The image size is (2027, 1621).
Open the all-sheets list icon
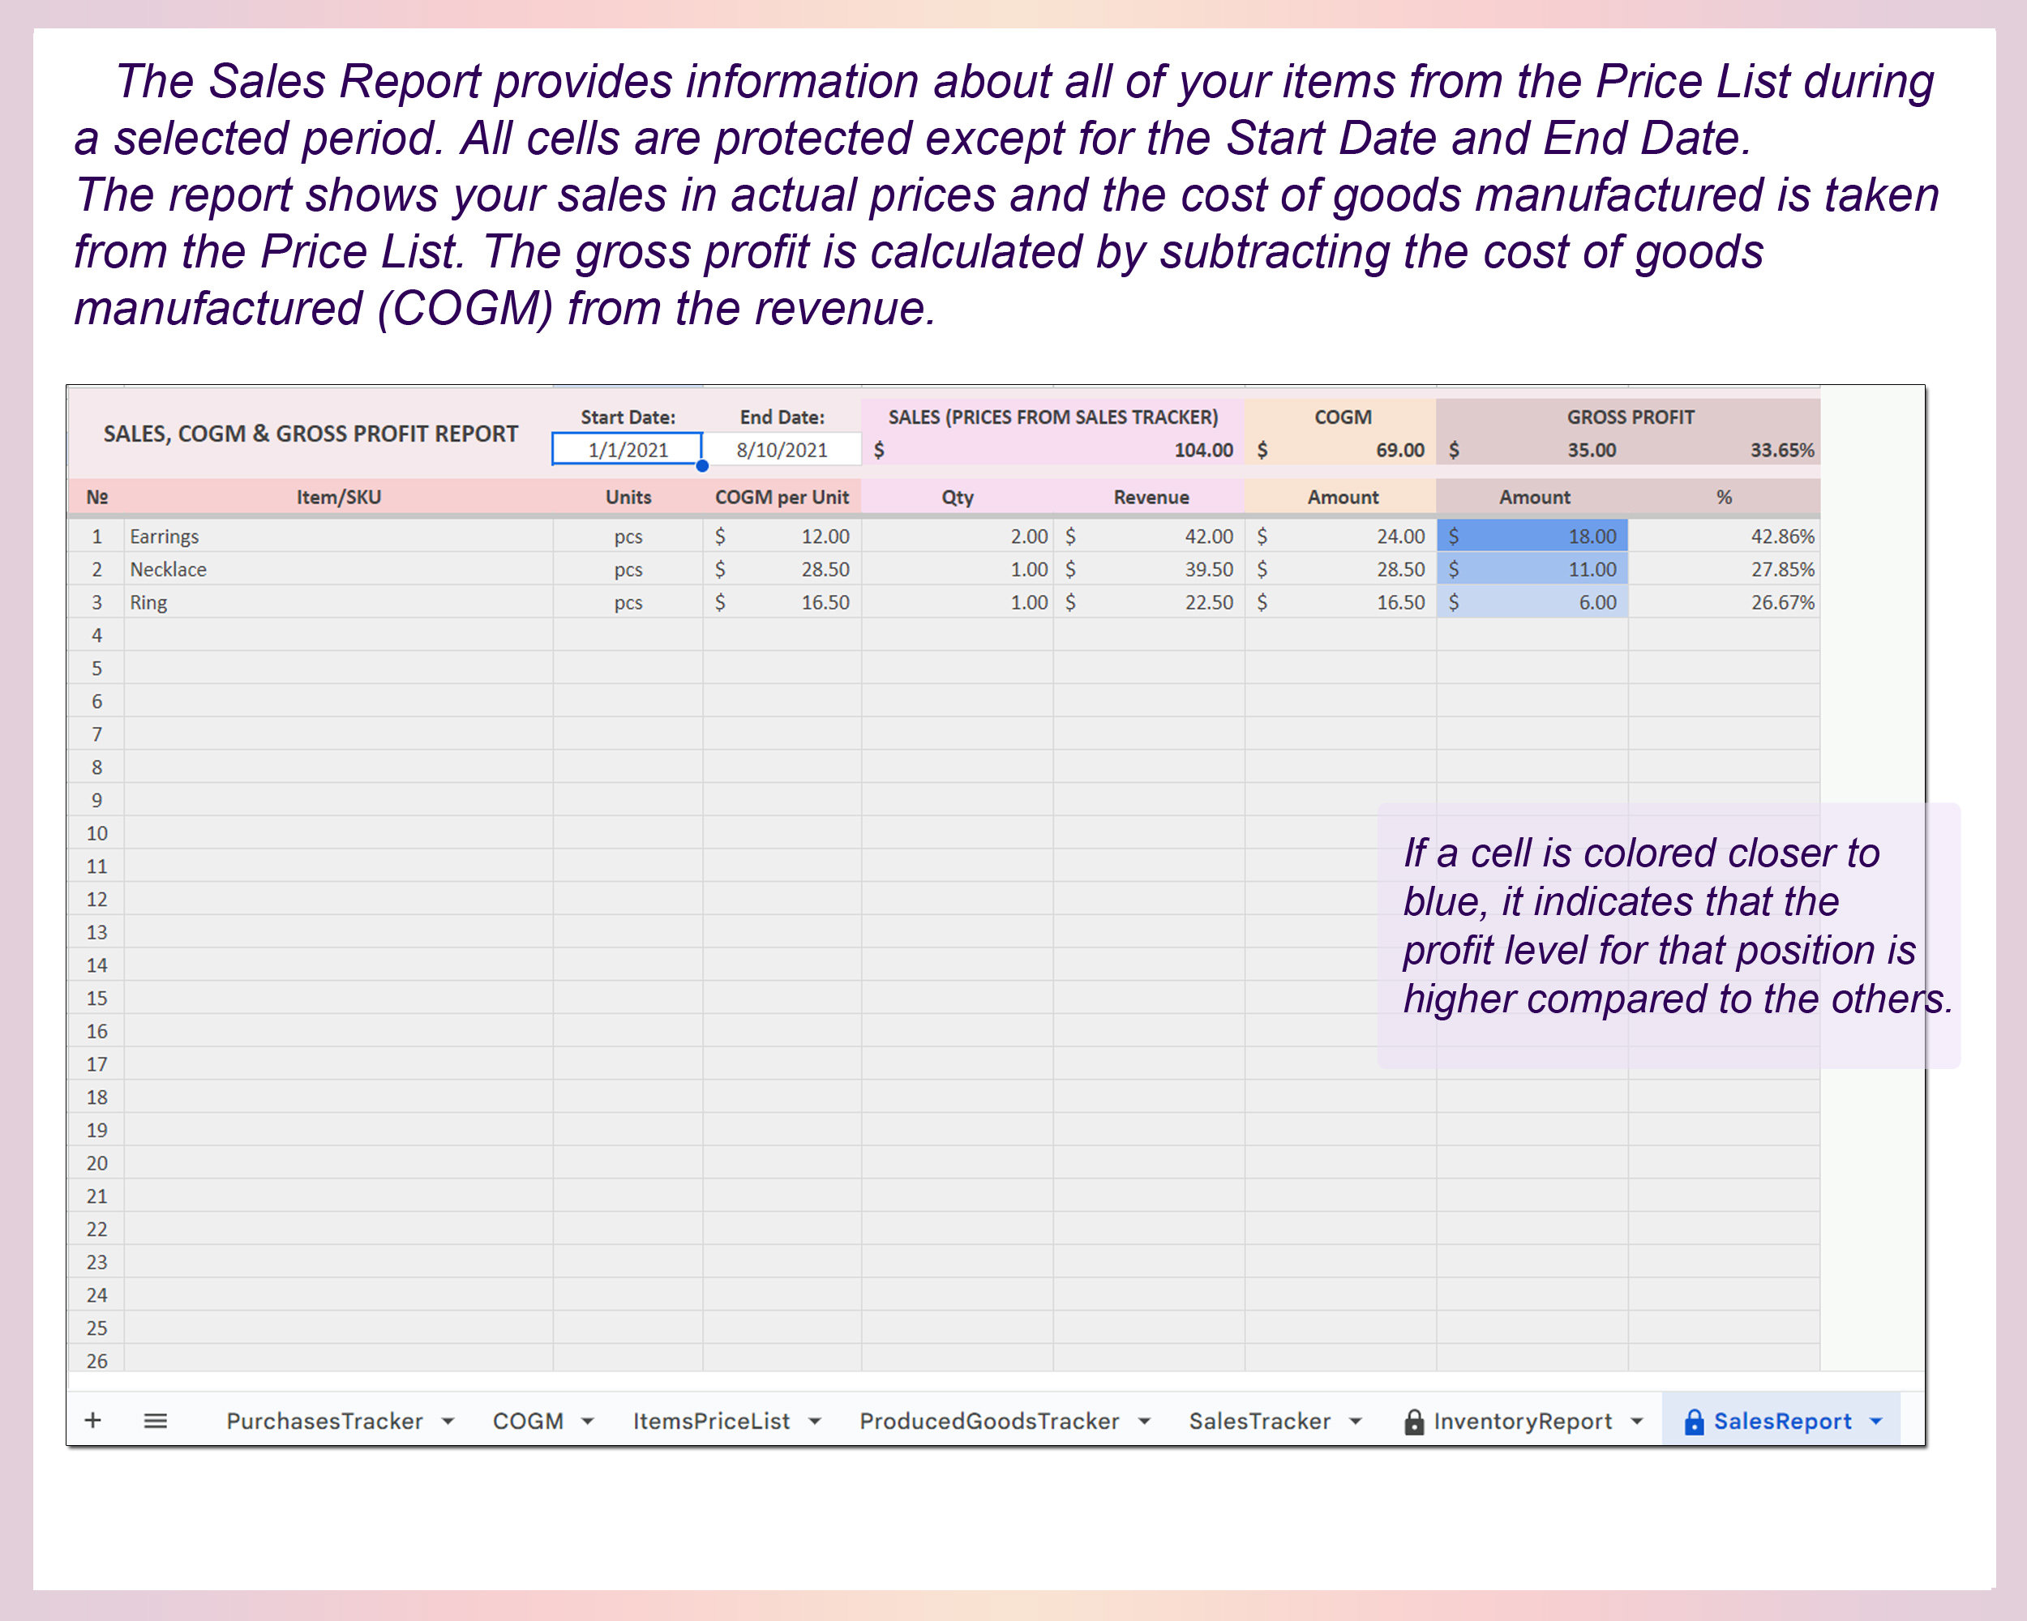click(x=155, y=1421)
